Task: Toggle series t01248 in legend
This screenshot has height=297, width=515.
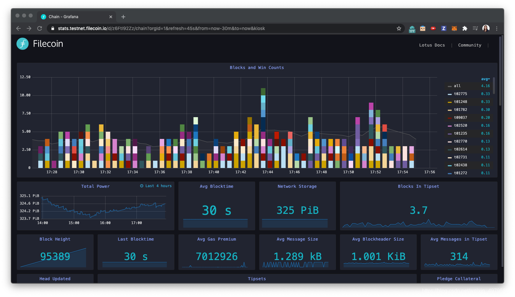Action: [x=460, y=102]
